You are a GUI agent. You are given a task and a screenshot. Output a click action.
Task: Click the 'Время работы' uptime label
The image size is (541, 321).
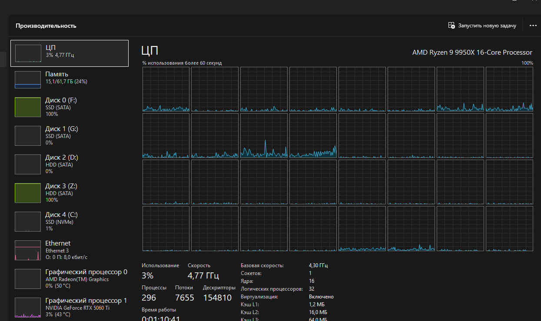(x=159, y=310)
